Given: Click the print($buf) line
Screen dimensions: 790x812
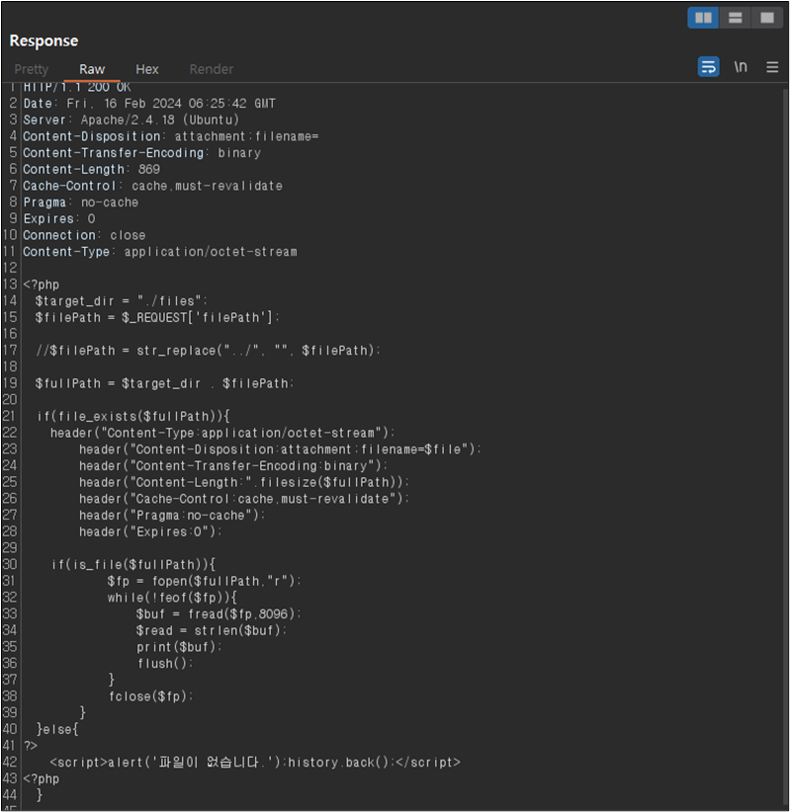Looking at the screenshot, I should tap(179, 647).
